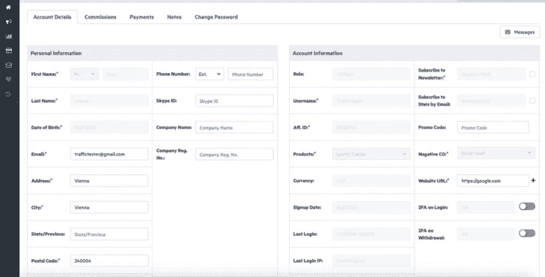Click the Phone Number input field
Image resolution: width=545 pixels, height=277 pixels.
(251, 74)
